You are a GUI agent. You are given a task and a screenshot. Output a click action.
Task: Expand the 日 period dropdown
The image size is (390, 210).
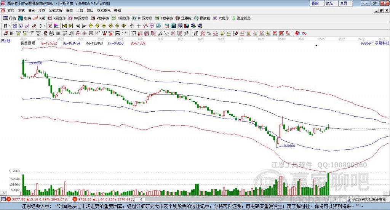tap(9, 26)
